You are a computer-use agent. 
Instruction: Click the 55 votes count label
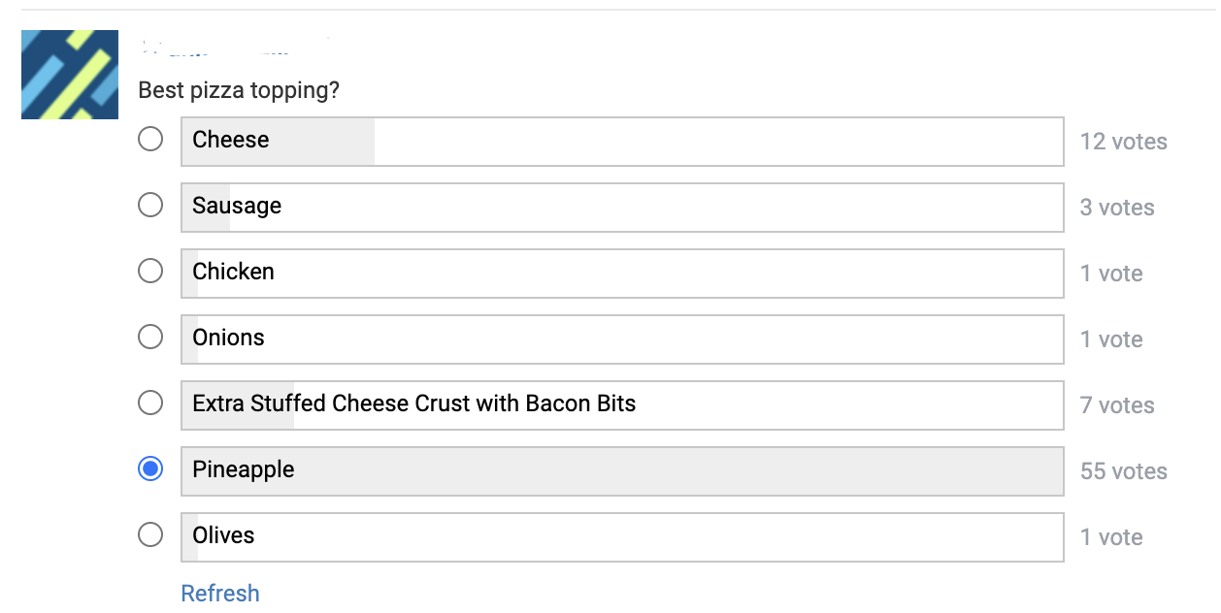[x=1124, y=471]
